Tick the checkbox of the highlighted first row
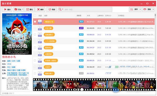157x96 pixels. point(35,22)
